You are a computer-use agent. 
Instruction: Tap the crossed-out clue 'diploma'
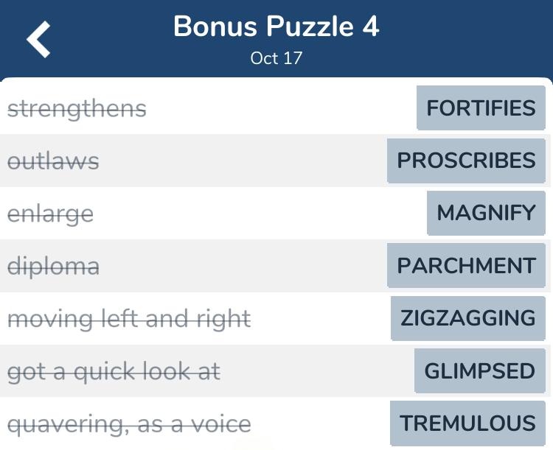(x=54, y=266)
